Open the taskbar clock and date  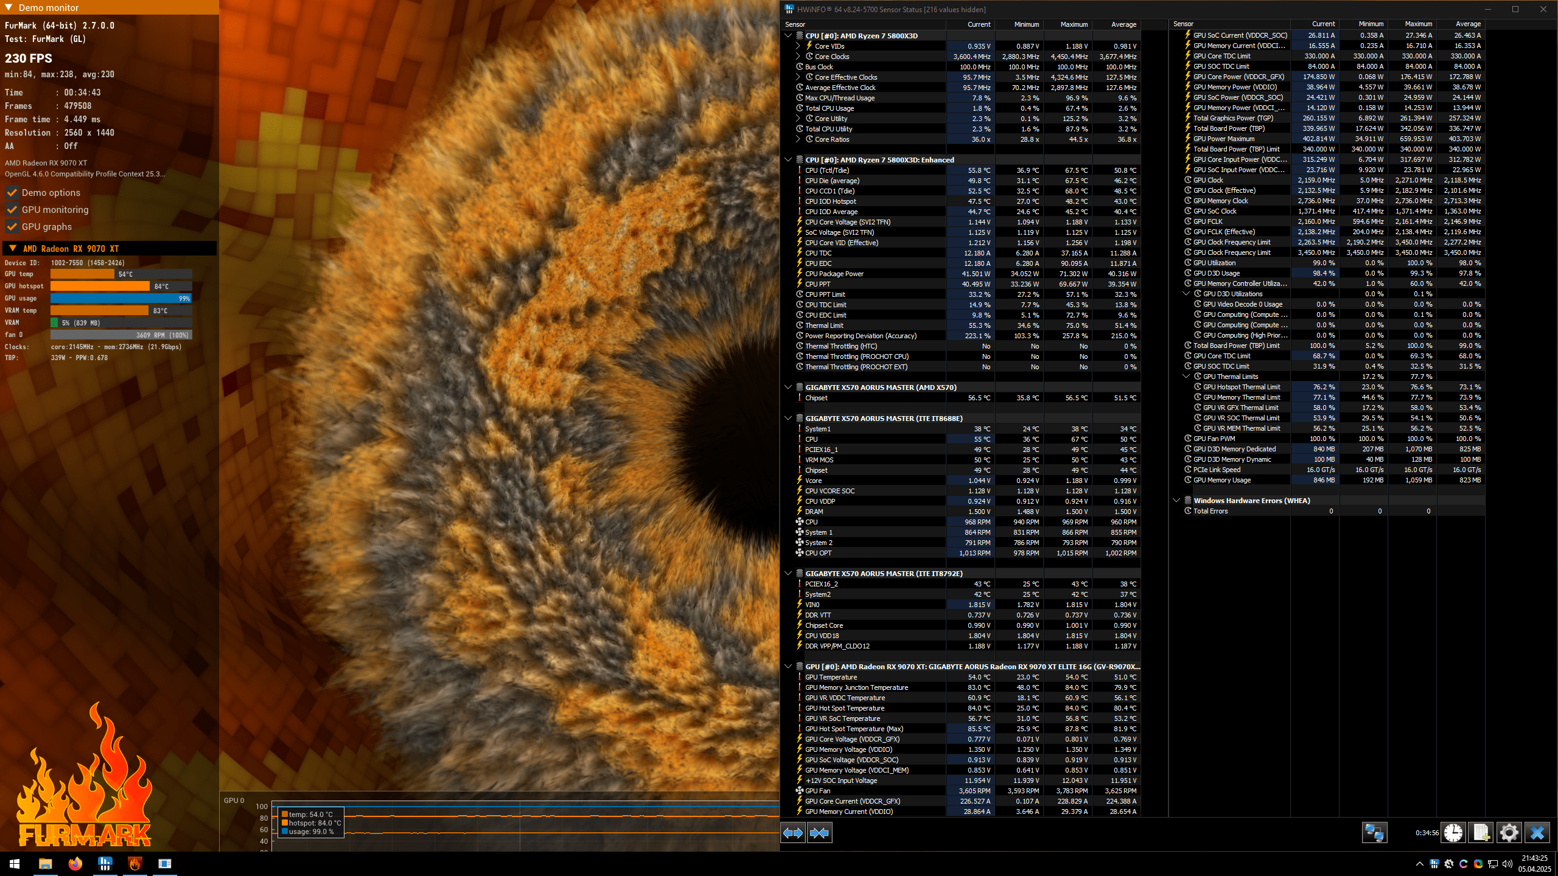click(1534, 864)
